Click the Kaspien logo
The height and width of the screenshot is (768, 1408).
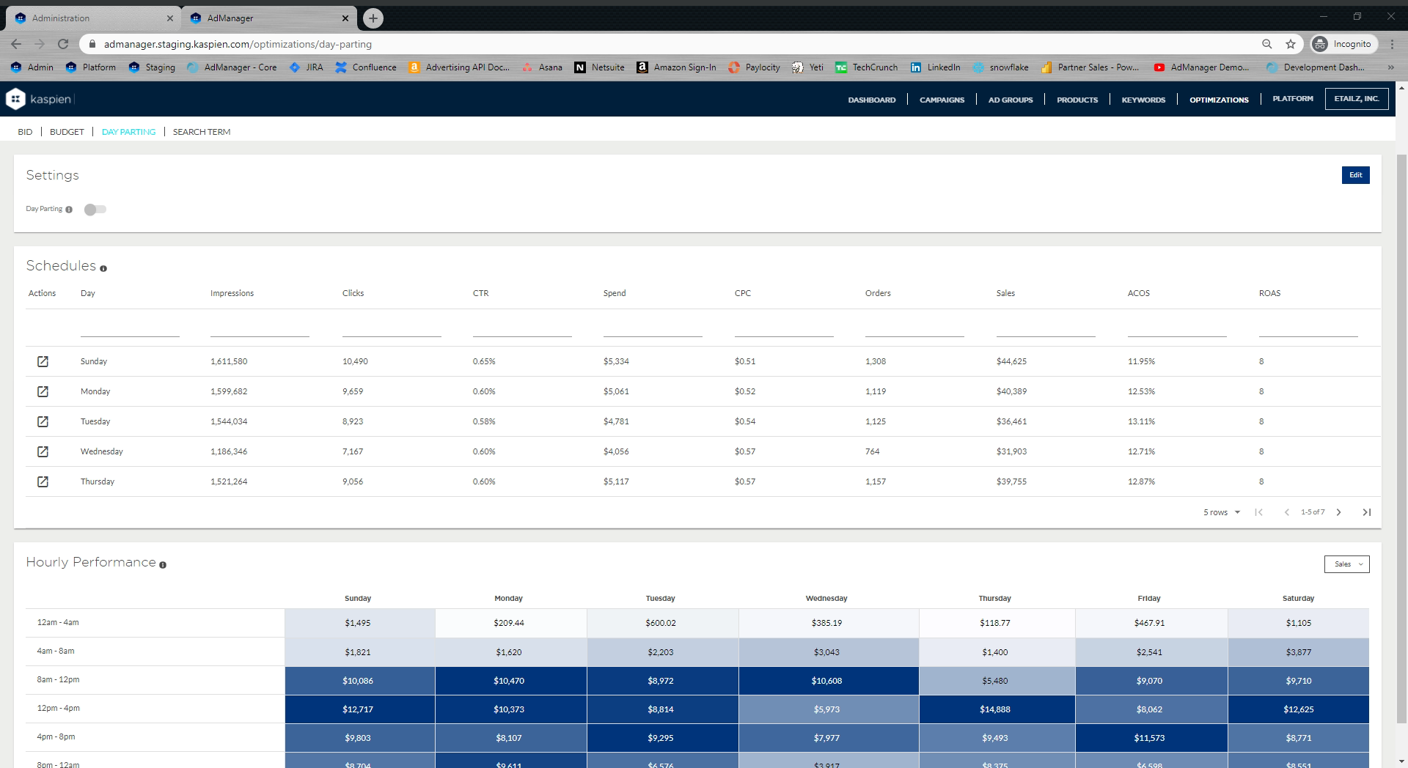pyautogui.click(x=40, y=99)
